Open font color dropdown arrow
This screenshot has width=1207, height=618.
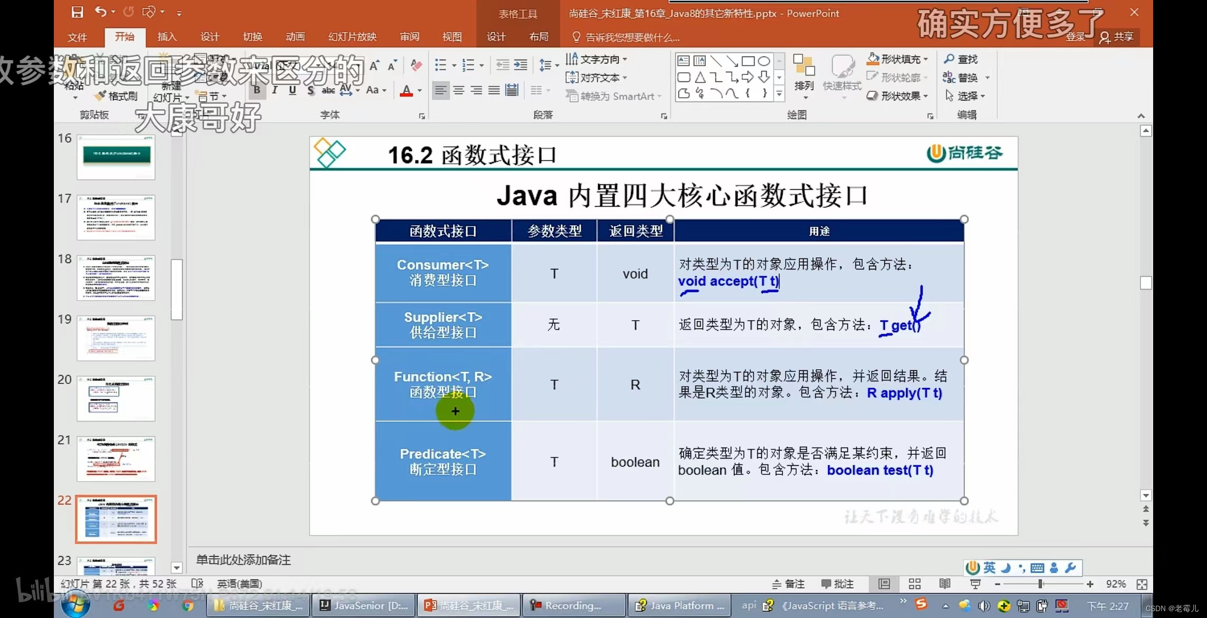coord(420,90)
